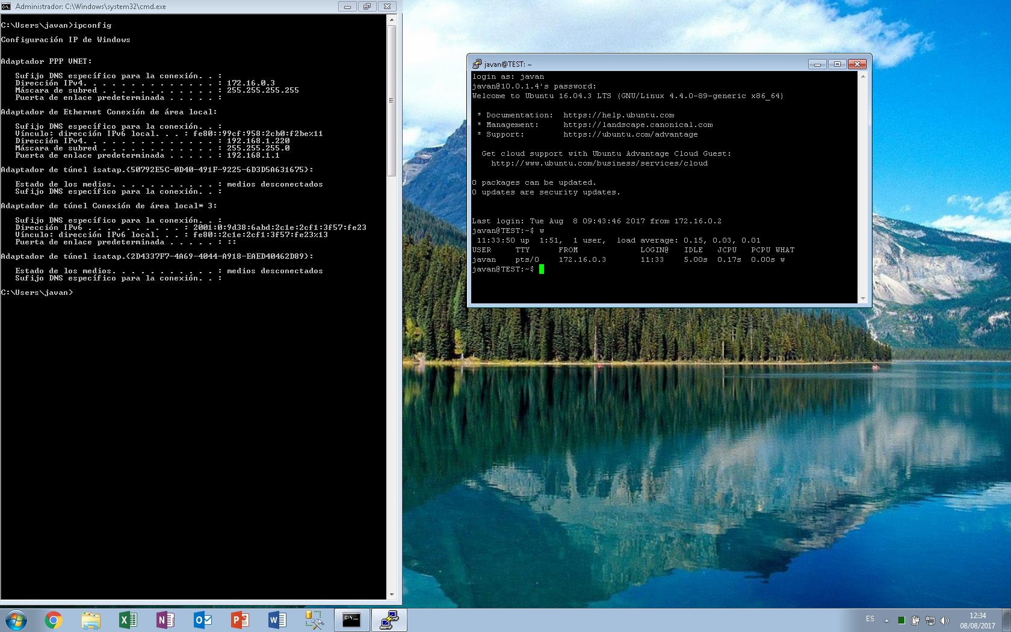Switch to the cmd.exe taskbar button

[x=351, y=620]
